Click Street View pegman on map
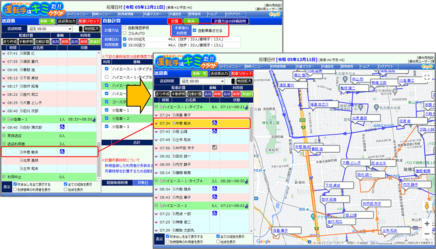 tap(427, 206)
